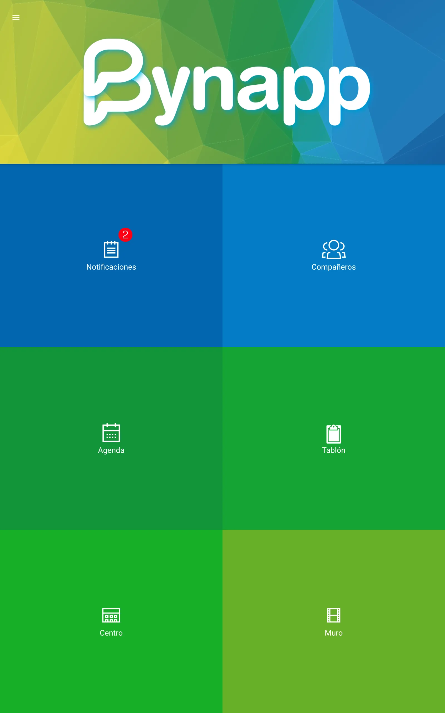
Task: Tap the red notification badge showing 2
Action: [x=125, y=235]
